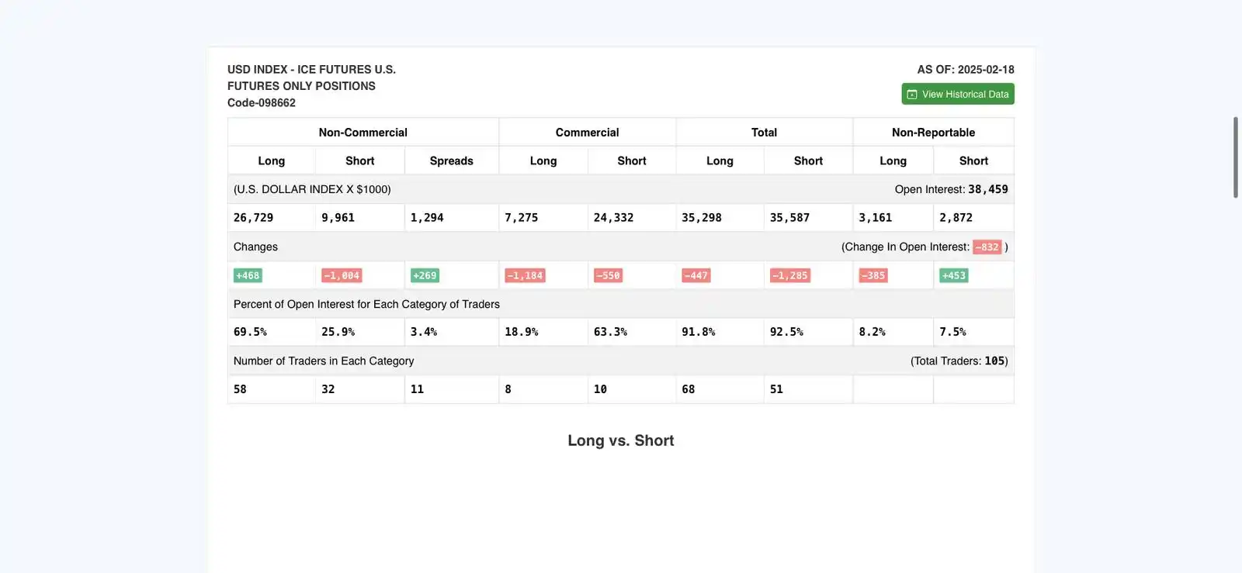Click Spreads value 1,294

click(427, 218)
